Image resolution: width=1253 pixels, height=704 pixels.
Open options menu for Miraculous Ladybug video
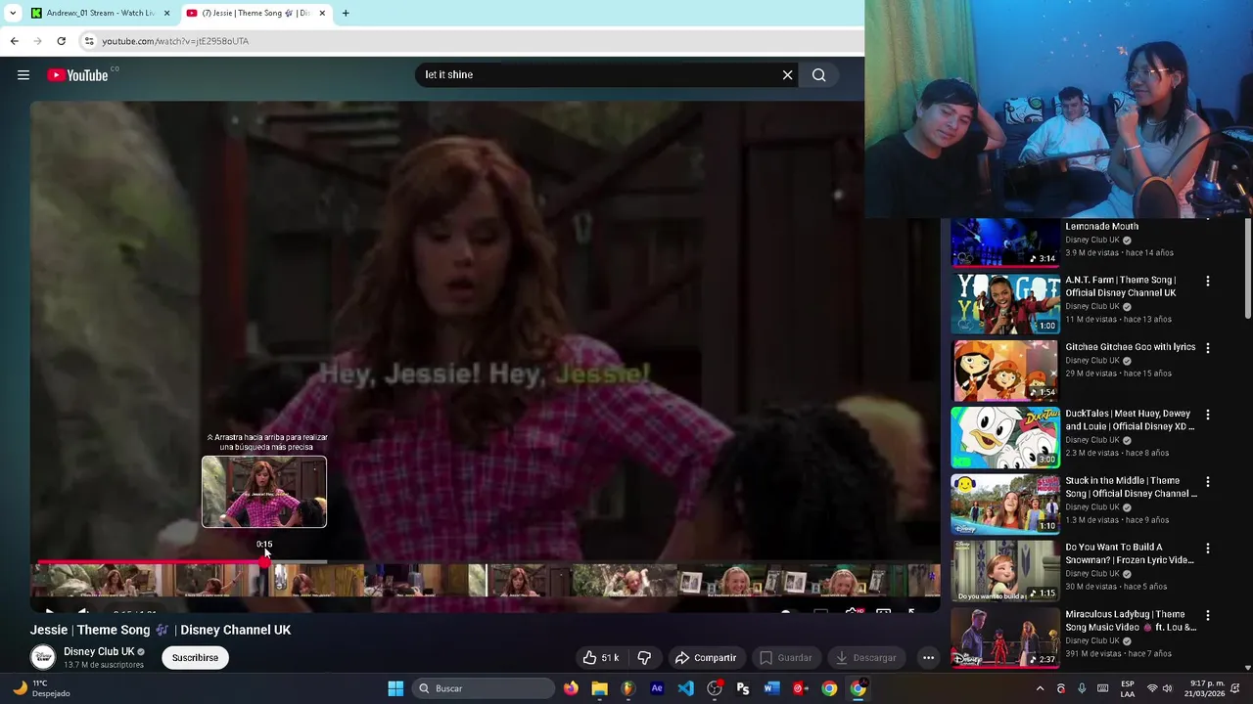[x=1207, y=616]
